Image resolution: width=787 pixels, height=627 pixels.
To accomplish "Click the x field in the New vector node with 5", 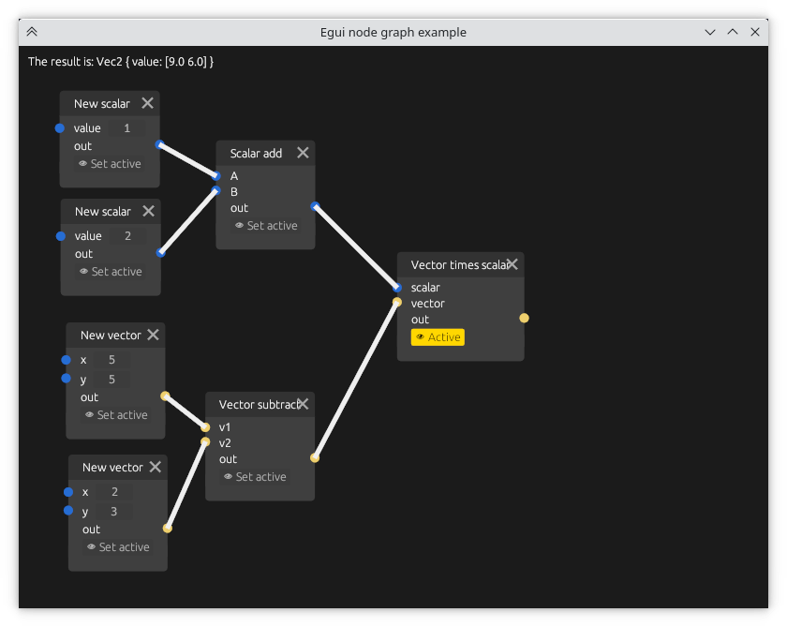I will pyautogui.click(x=112, y=360).
